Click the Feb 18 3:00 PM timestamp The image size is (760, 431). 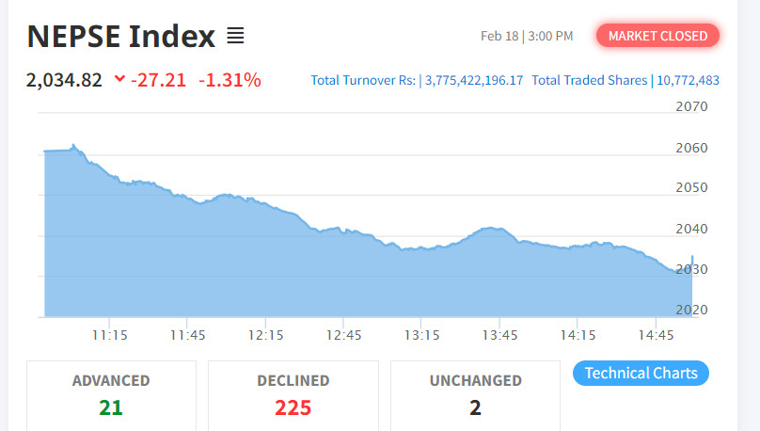526,36
